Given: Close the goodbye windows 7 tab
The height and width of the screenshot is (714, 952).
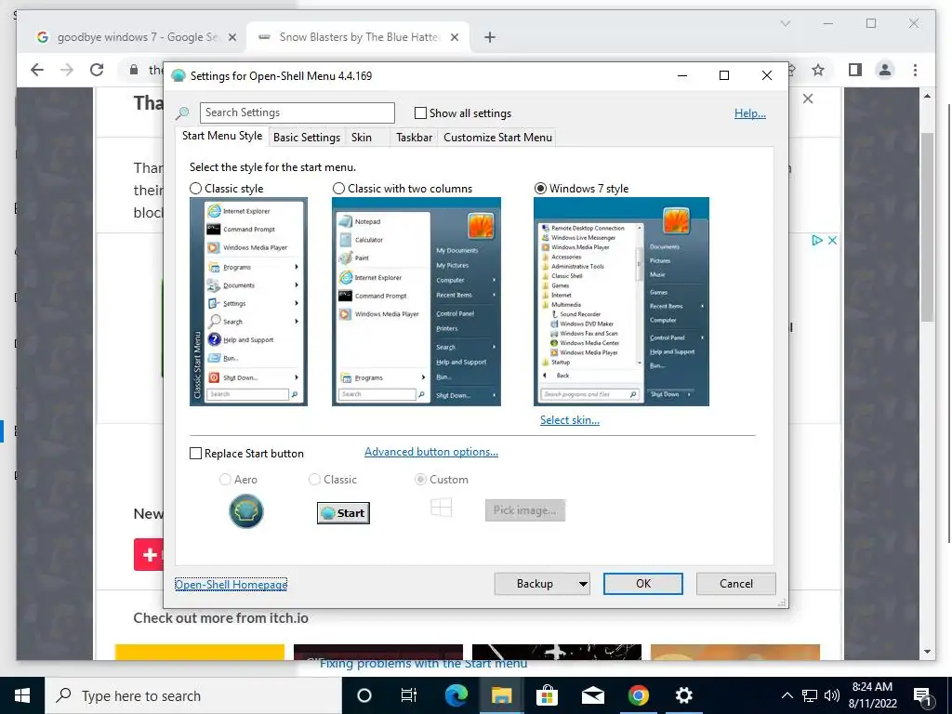Looking at the screenshot, I should click(x=231, y=37).
